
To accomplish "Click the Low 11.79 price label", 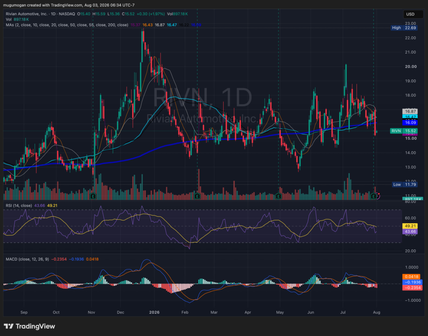I will point(405,185).
